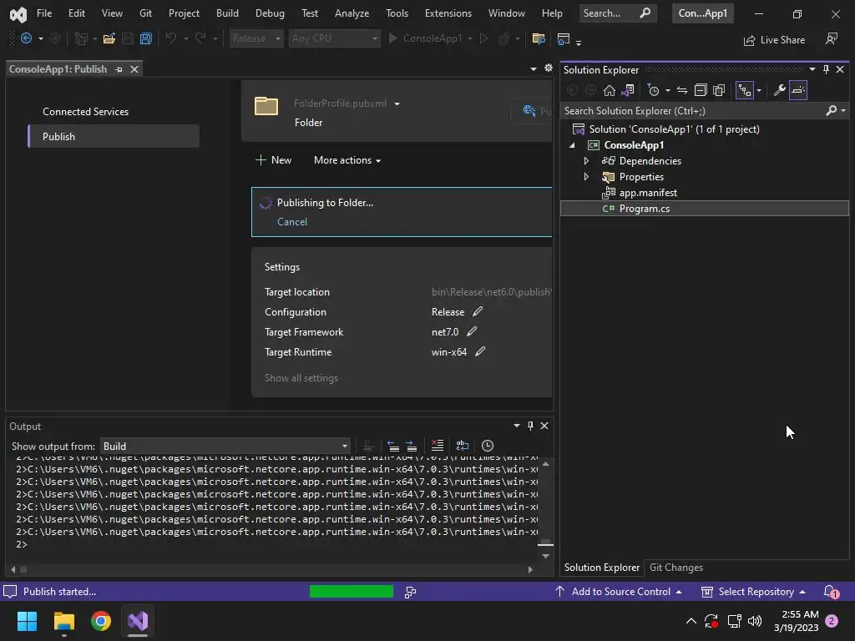Click the search magnifier in Solution Explorer search
This screenshot has height=641, width=855.
(831, 111)
